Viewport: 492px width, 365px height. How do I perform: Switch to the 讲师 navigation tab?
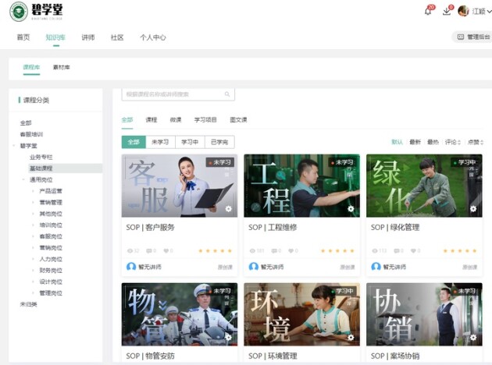(87, 37)
